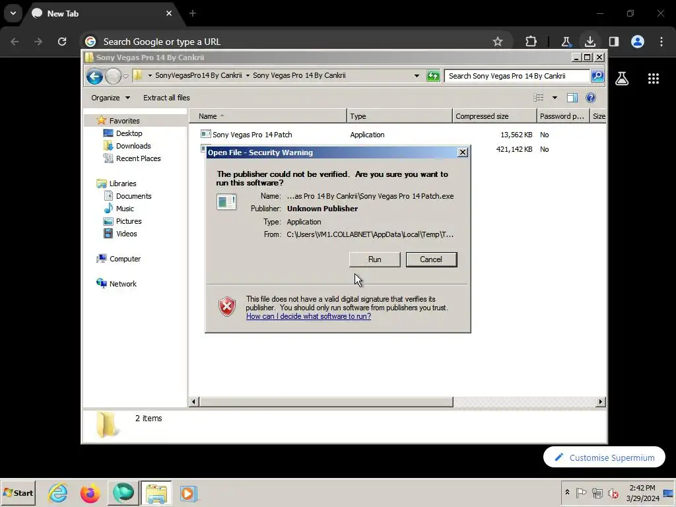Image resolution: width=676 pixels, height=507 pixels.
Task: Click the horizontal scrollbar left arrow
Action: 193,402
